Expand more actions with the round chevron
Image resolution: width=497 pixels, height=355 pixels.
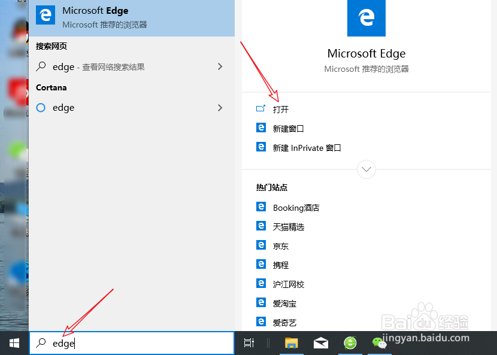click(x=366, y=169)
